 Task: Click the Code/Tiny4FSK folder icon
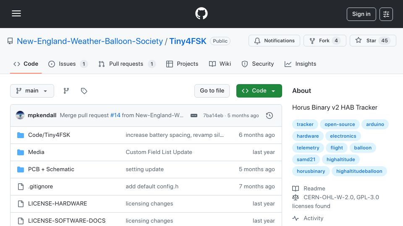pyautogui.click(x=21, y=135)
